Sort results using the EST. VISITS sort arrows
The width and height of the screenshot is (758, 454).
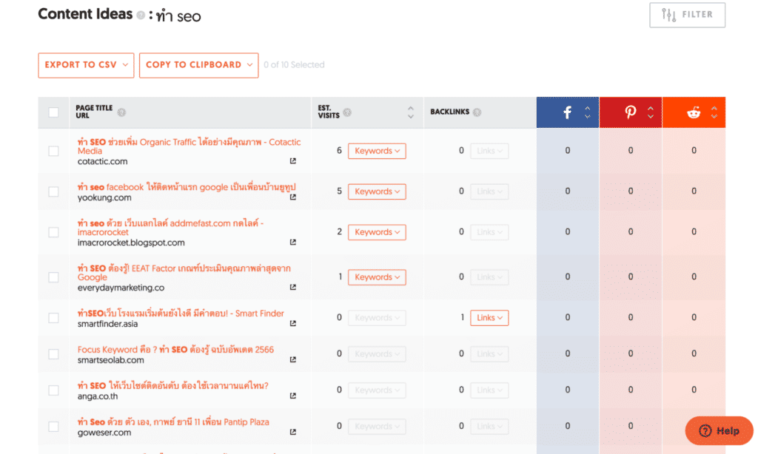pyautogui.click(x=410, y=112)
